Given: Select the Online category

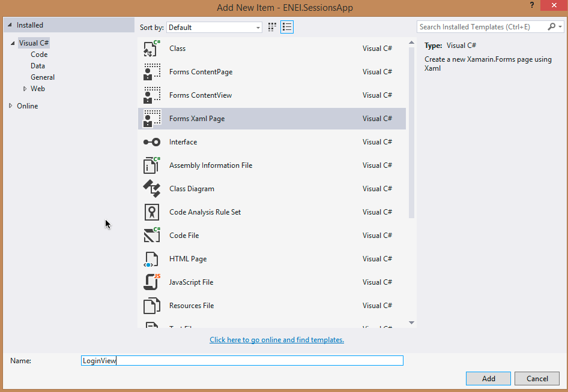Looking at the screenshot, I should (27, 106).
